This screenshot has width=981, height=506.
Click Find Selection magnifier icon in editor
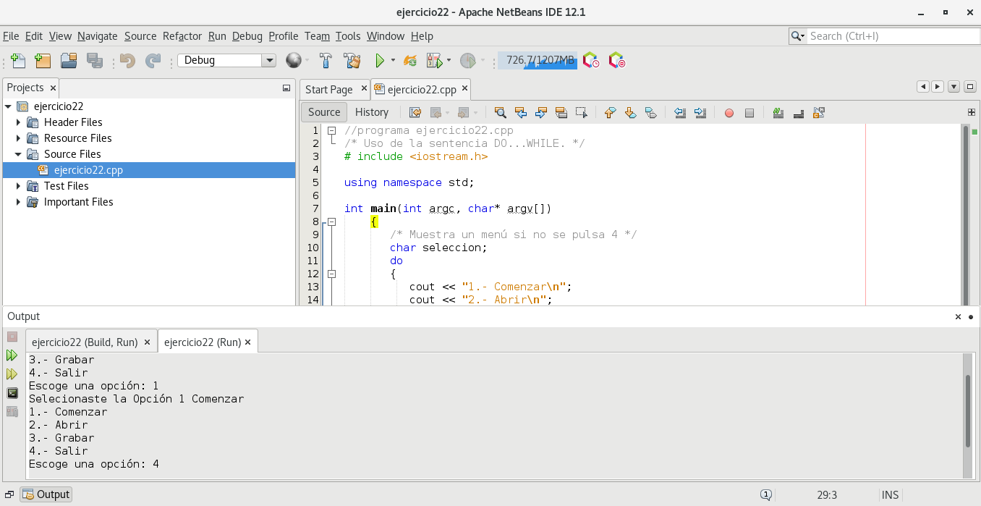(500, 112)
